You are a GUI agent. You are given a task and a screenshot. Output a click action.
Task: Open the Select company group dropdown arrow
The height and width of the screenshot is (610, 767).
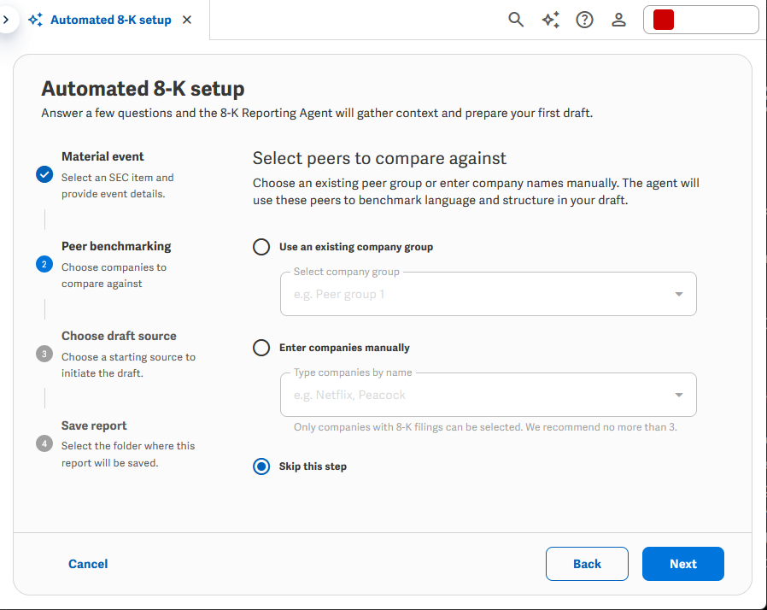pyautogui.click(x=679, y=294)
